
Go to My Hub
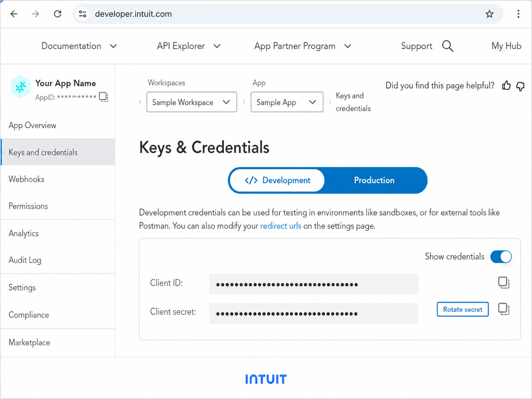506,46
